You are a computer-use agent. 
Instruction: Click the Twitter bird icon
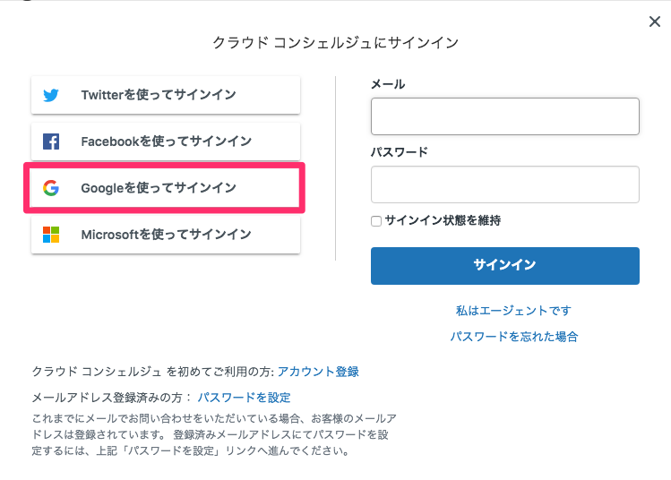click(x=51, y=95)
